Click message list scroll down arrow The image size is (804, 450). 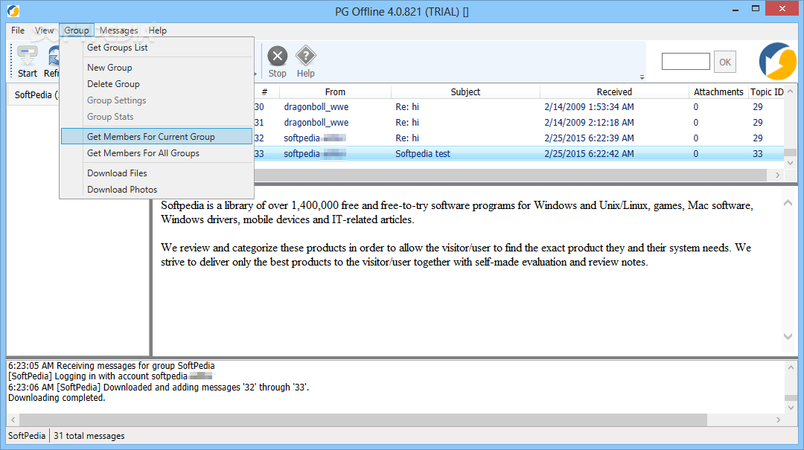[790, 163]
